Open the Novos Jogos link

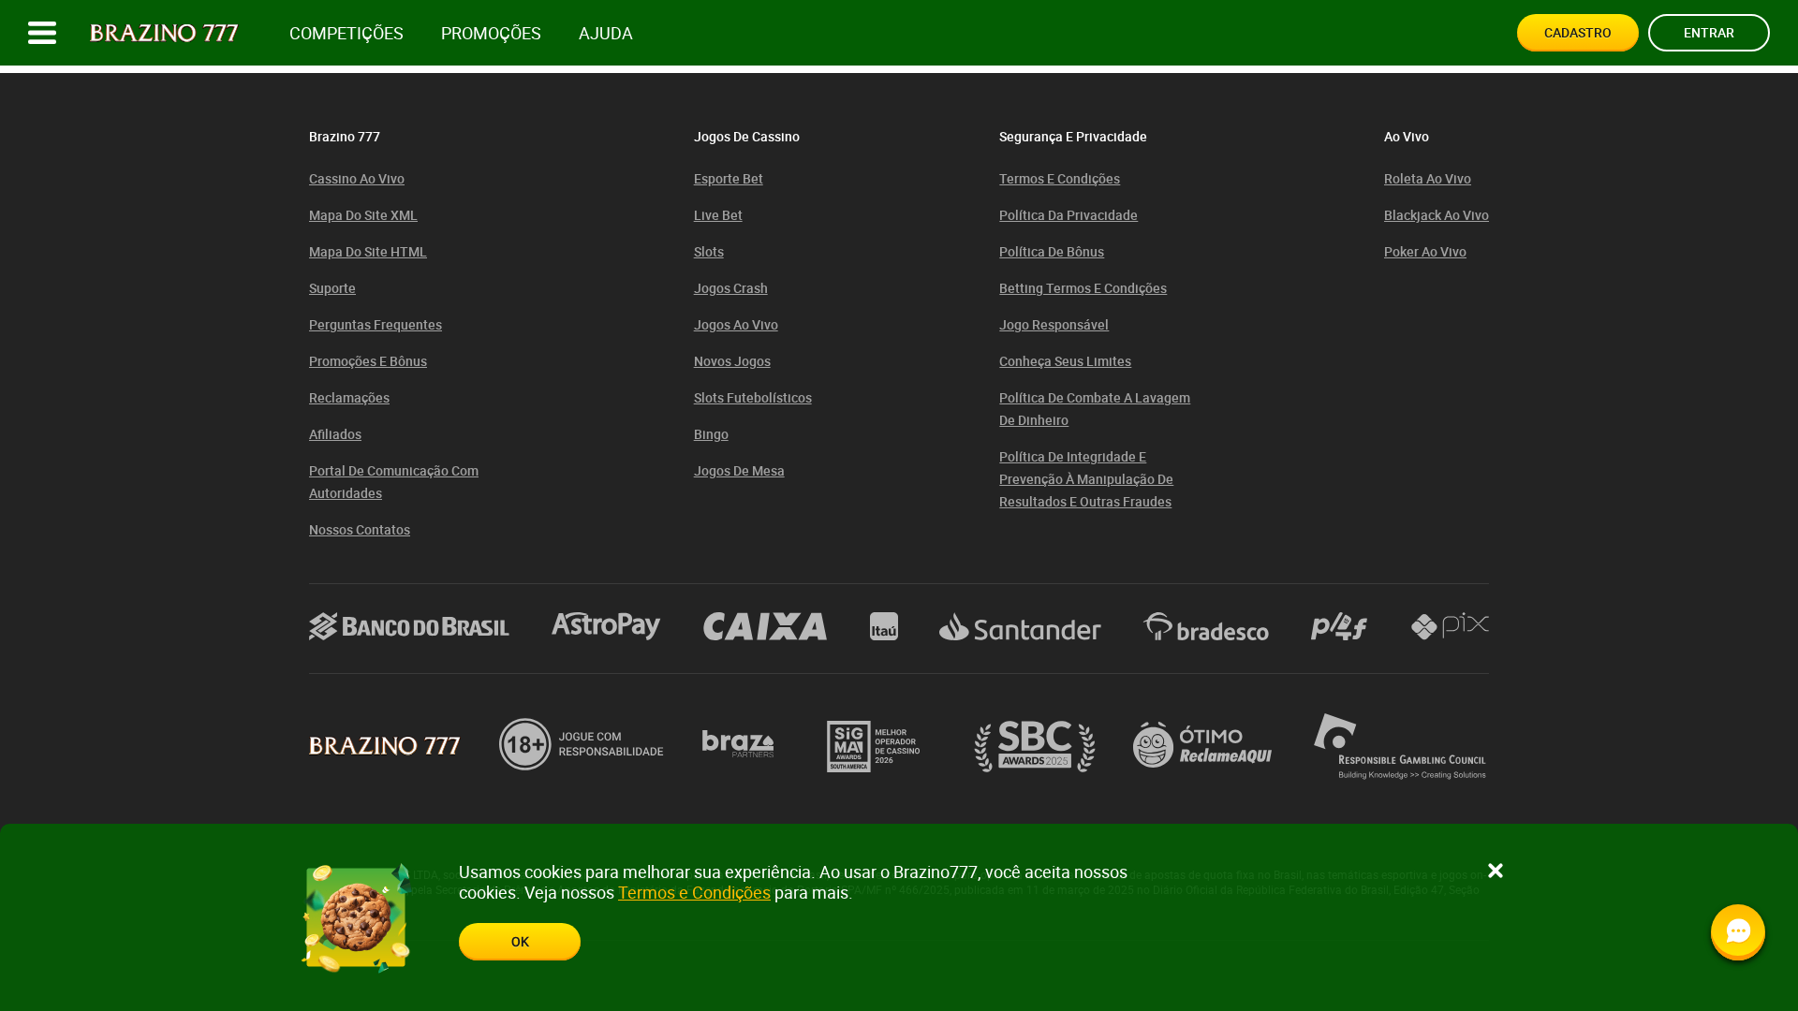(732, 361)
